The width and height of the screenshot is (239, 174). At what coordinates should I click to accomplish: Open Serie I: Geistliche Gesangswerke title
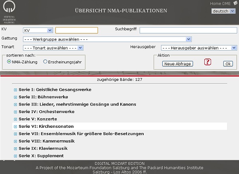point(55,90)
